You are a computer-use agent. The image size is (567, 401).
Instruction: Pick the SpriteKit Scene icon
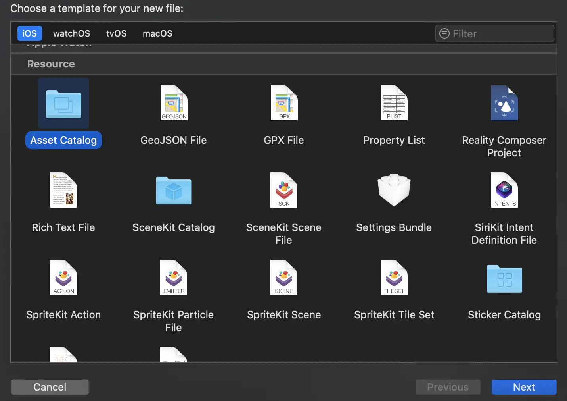coord(284,278)
